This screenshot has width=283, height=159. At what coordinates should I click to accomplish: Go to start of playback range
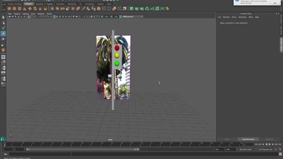pyautogui.click(x=256, y=144)
